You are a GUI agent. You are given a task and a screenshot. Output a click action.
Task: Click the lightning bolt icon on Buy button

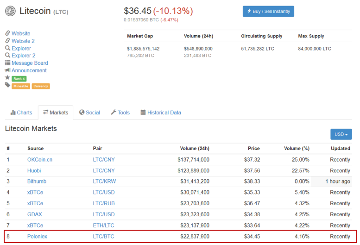249,11
